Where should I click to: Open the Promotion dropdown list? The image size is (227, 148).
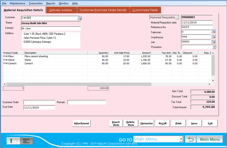pos(214,47)
